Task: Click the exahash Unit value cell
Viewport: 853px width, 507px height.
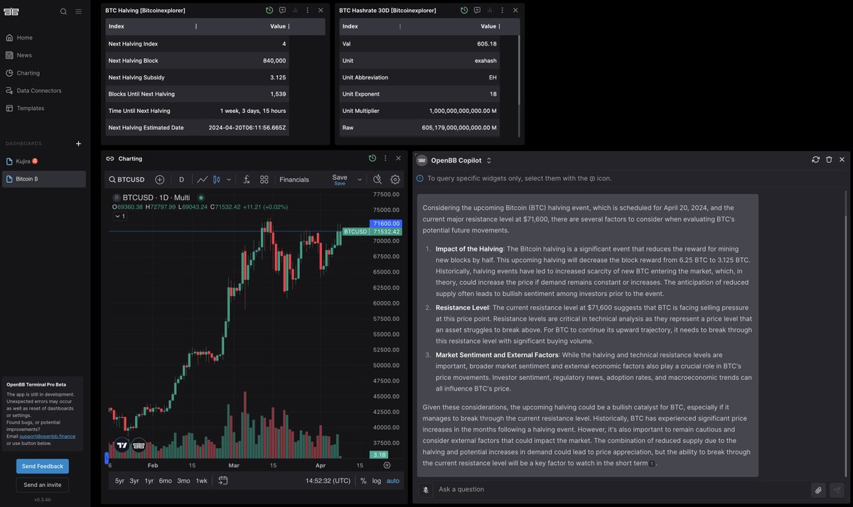Action: tap(485, 60)
